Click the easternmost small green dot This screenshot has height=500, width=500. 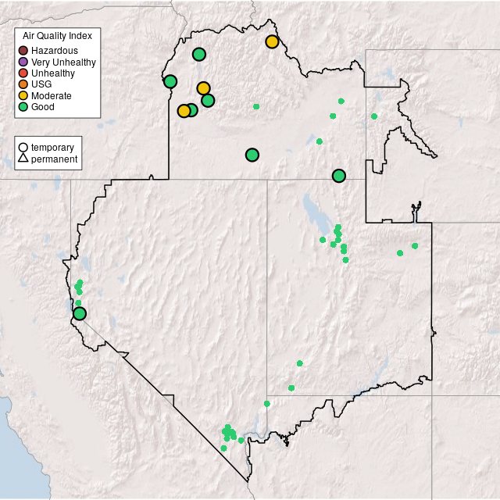415,246
